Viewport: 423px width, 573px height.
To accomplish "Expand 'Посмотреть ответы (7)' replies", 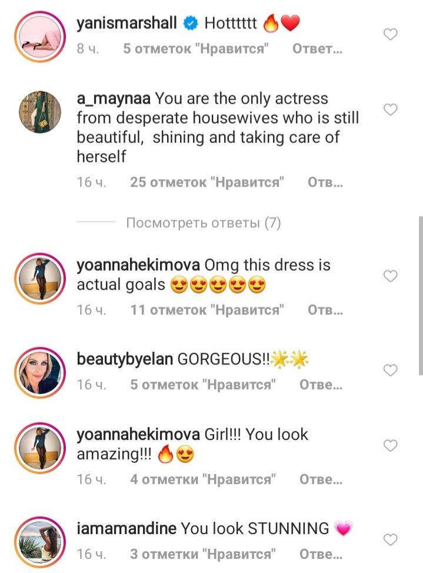I will [203, 223].
